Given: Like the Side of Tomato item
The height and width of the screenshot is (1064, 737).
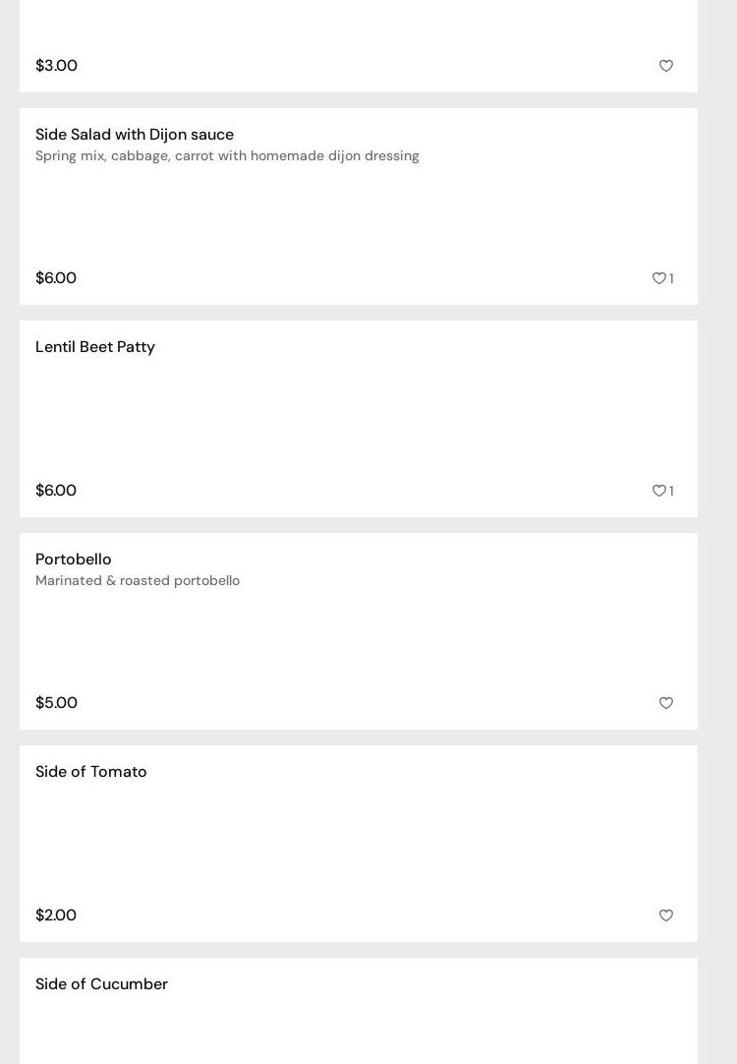Looking at the screenshot, I should (x=666, y=916).
